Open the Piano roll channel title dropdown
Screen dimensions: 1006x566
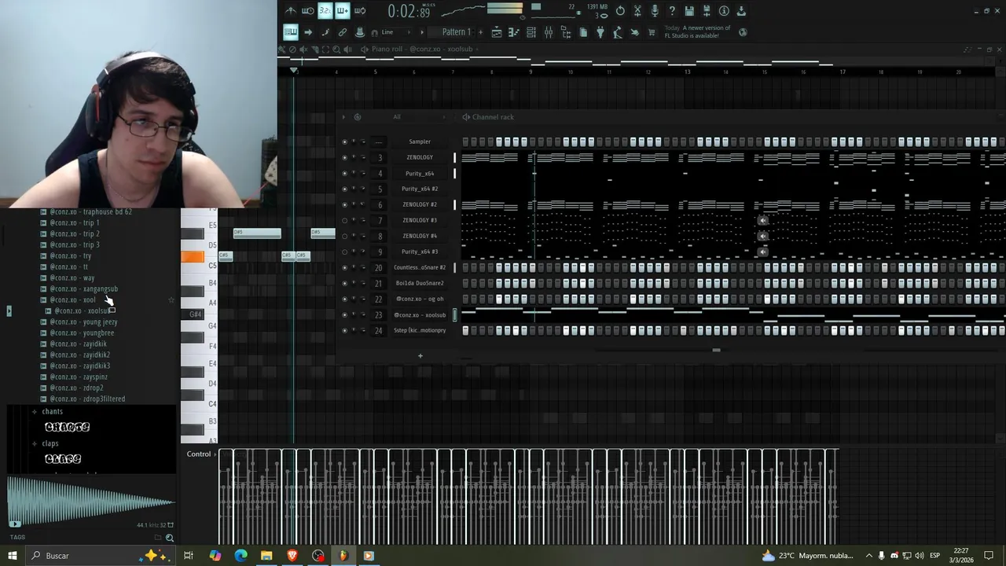pos(424,49)
